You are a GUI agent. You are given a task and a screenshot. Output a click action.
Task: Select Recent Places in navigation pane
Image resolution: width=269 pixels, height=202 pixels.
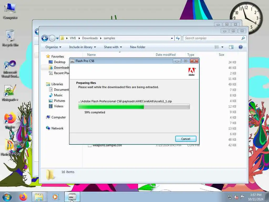[59, 73]
